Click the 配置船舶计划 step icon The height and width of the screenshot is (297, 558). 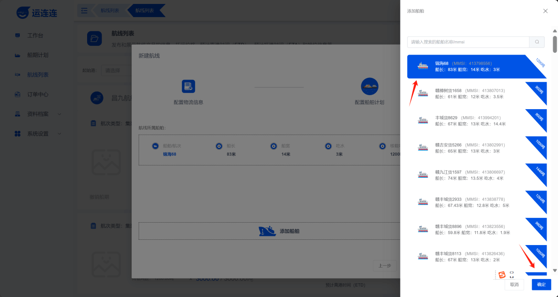(369, 86)
